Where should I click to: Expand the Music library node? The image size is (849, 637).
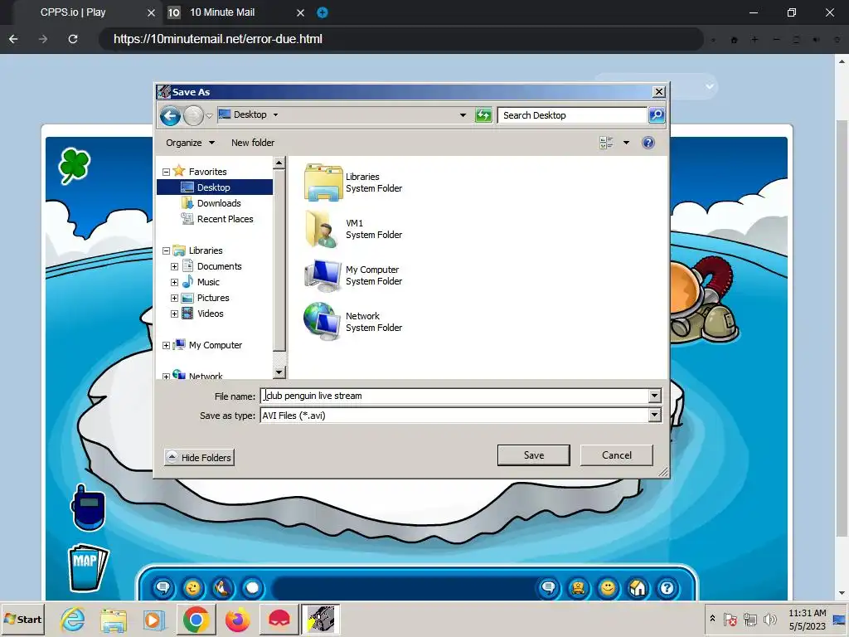click(174, 282)
